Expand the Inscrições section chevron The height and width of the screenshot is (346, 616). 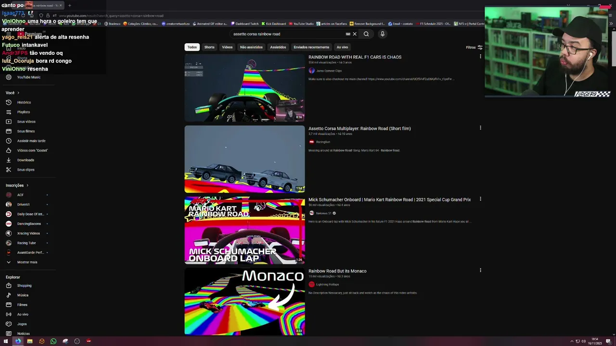click(27, 185)
